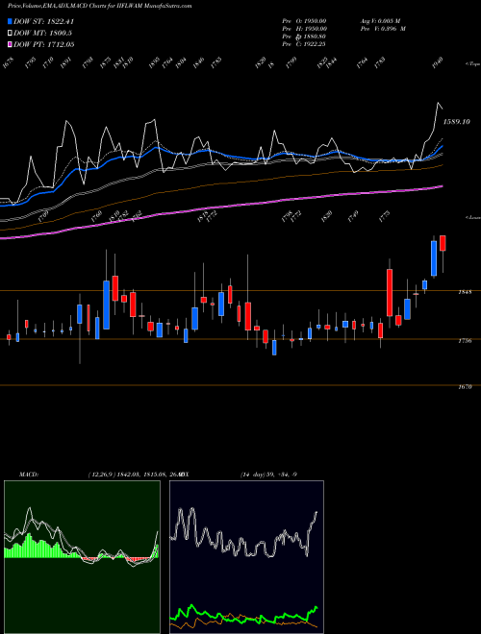Click the Pre H: 1950.00 value
Image resolution: width=481 pixels, height=634 pixels.
(304, 29)
